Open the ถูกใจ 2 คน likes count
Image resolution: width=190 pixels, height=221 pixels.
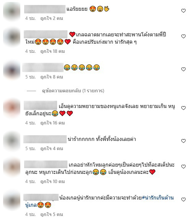(x=52, y=18)
